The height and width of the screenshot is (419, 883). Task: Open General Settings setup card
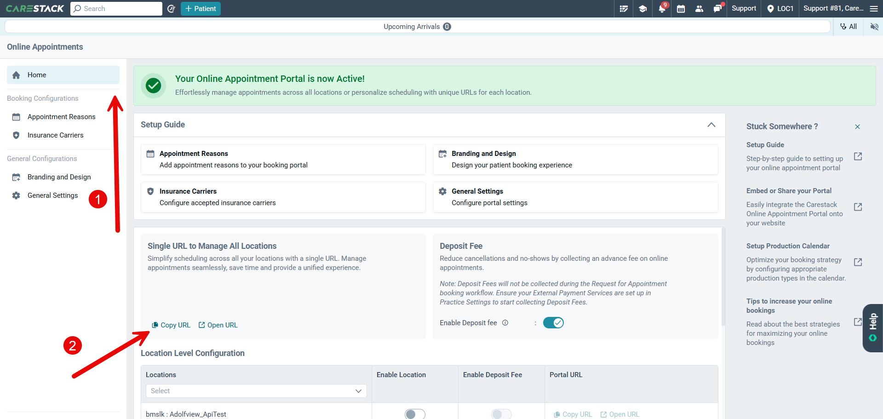click(575, 197)
